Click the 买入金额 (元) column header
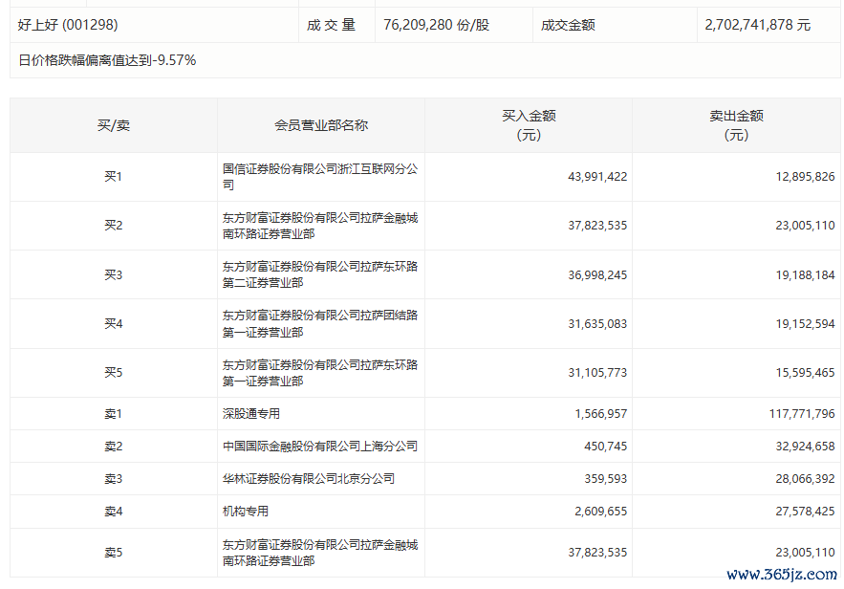Screen dimensions: 844x589 click(529, 125)
